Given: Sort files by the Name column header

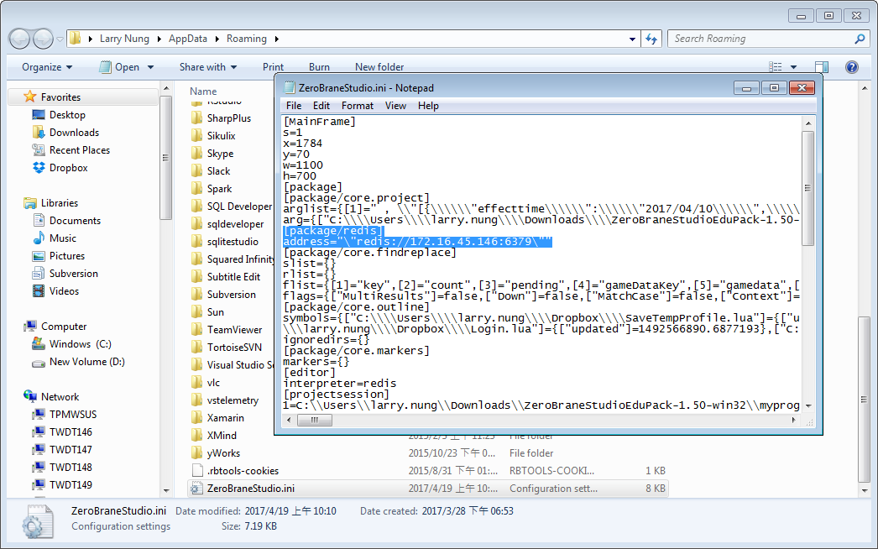Looking at the screenshot, I should click(x=203, y=91).
